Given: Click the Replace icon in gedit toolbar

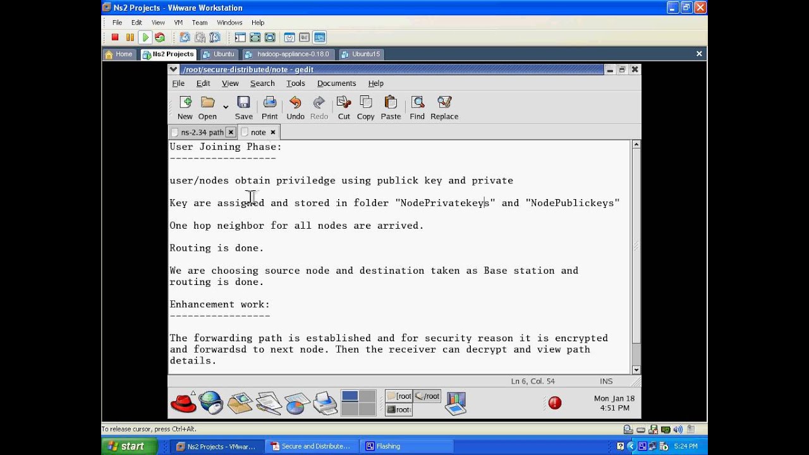Looking at the screenshot, I should 444,102.
